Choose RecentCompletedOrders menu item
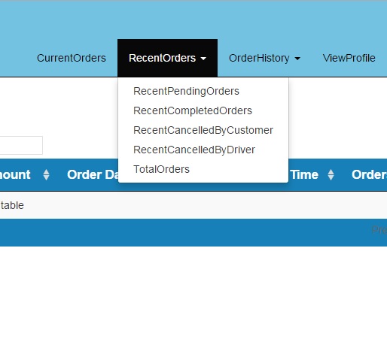This screenshot has width=387, height=363. [x=193, y=110]
